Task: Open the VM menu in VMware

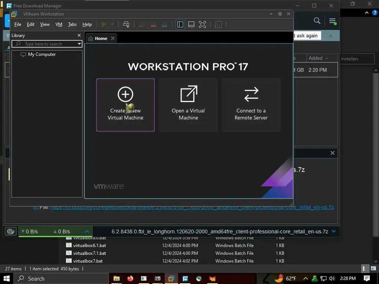Action: point(59,24)
